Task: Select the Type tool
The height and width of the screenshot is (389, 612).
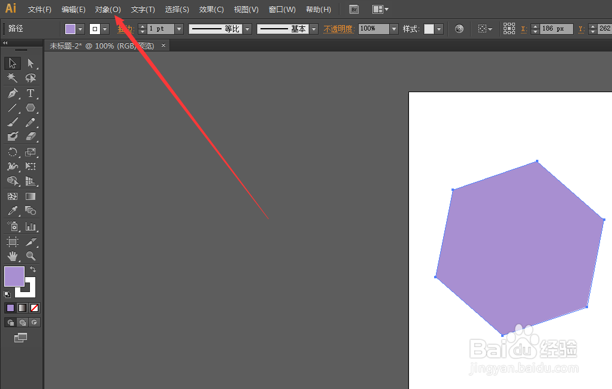Action: pyautogui.click(x=31, y=93)
